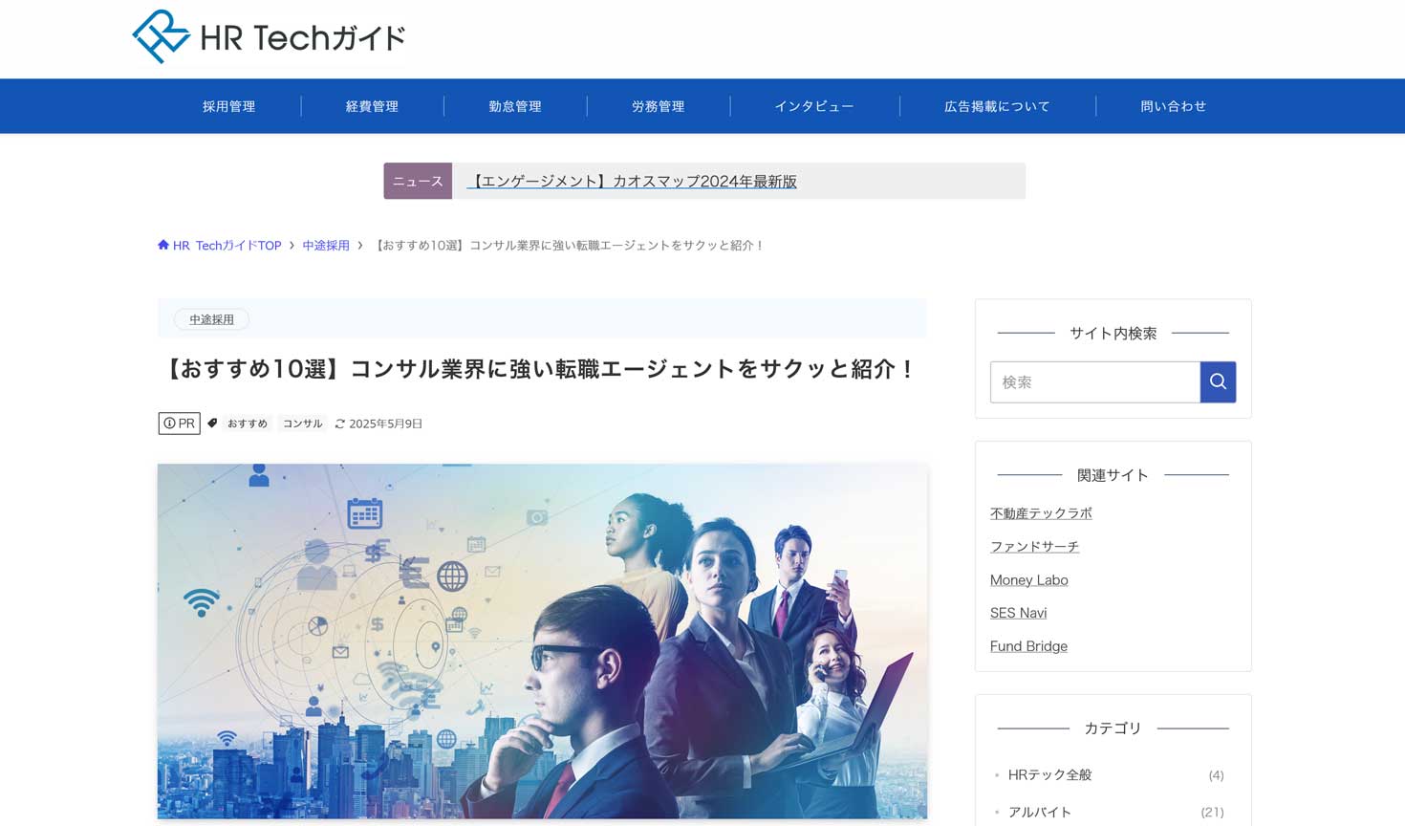Go to the 勤怠管理 section

[x=515, y=106]
